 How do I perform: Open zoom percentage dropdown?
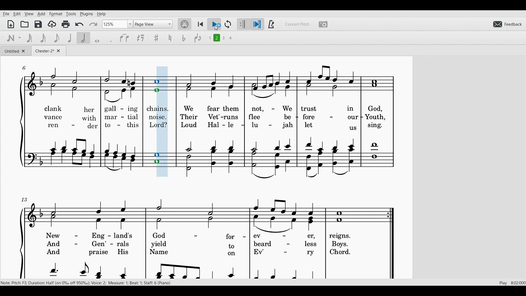130,24
